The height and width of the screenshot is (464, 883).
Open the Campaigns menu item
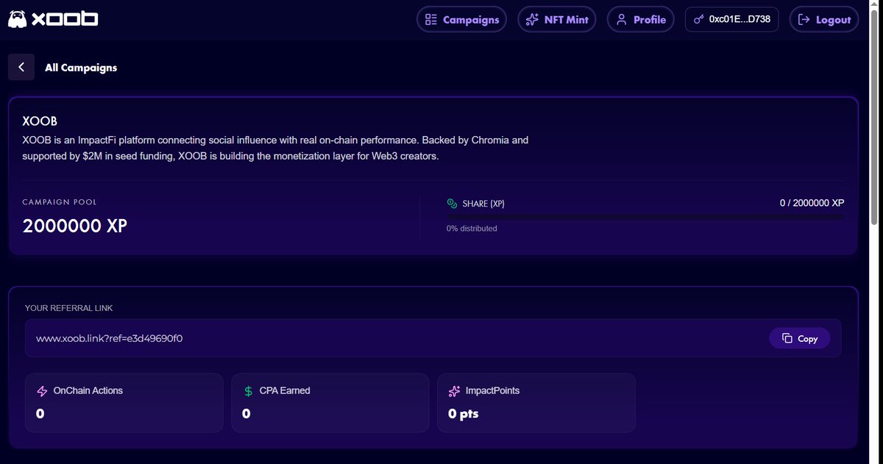pos(463,20)
